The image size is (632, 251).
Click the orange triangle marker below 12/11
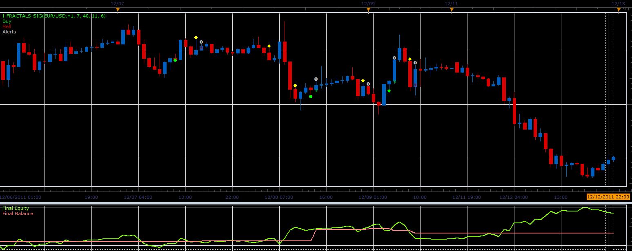pyautogui.click(x=452, y=10)
